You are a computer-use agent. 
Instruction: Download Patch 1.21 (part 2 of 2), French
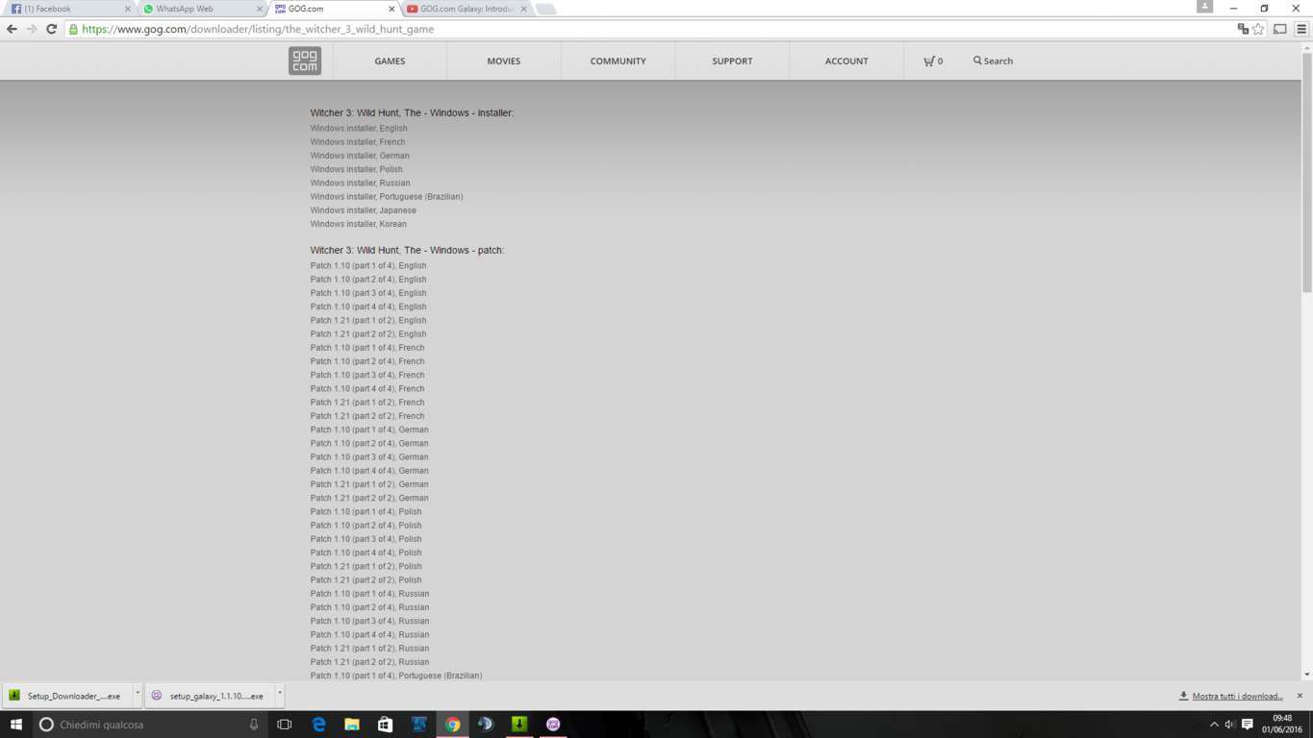(x=367, y=416)
